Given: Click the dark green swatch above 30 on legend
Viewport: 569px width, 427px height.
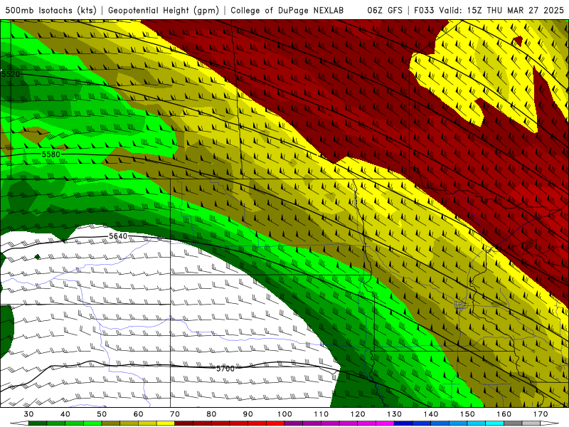Looking at the screenshot, I should point(38,423).
